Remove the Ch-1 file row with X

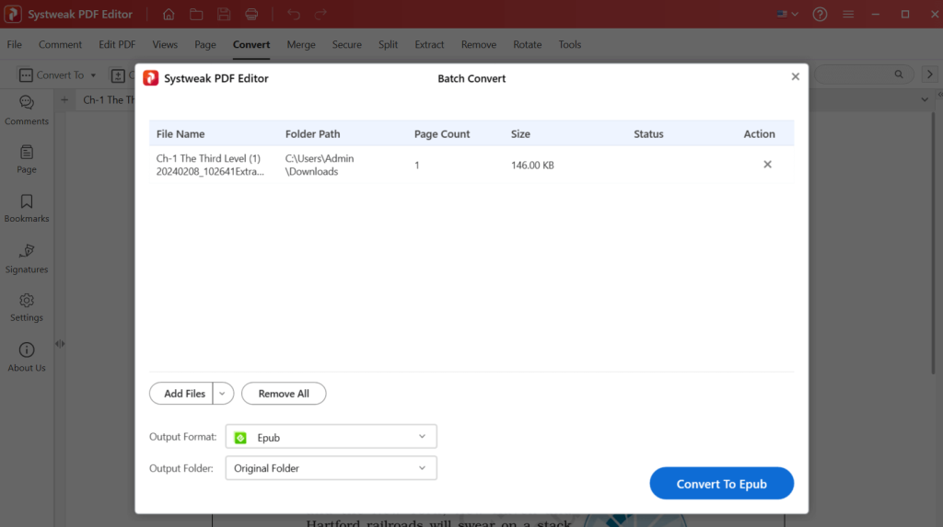pos(767,164)
